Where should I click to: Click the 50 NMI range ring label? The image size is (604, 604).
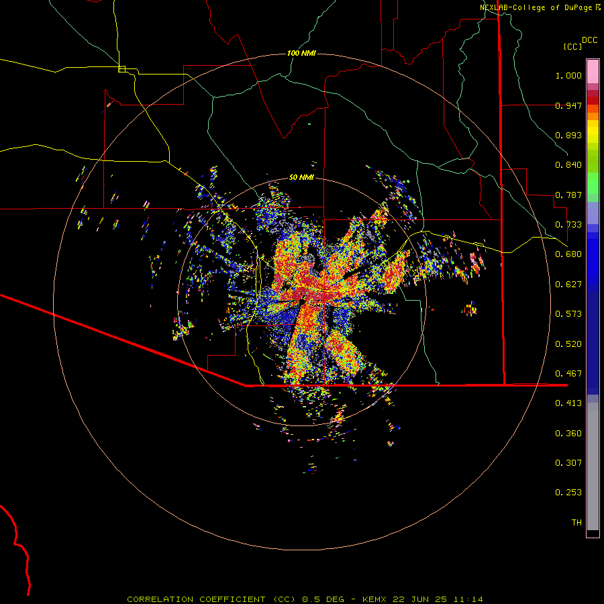301,178
